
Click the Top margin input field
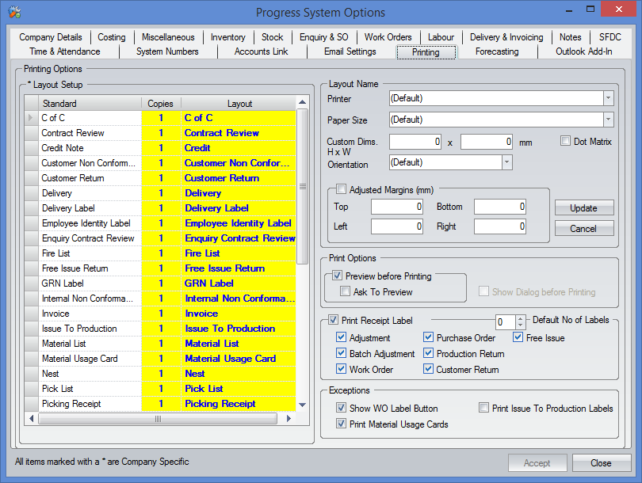point(397,207)
